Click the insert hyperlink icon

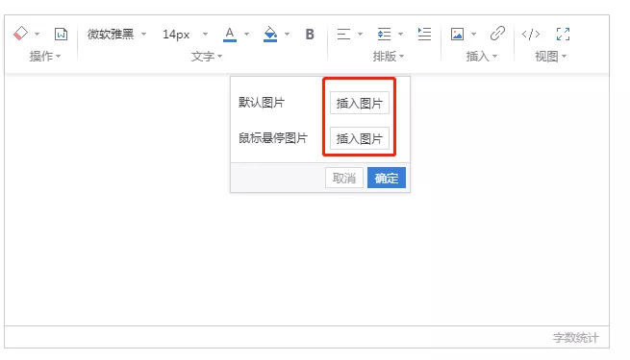(x=497, y=34)
